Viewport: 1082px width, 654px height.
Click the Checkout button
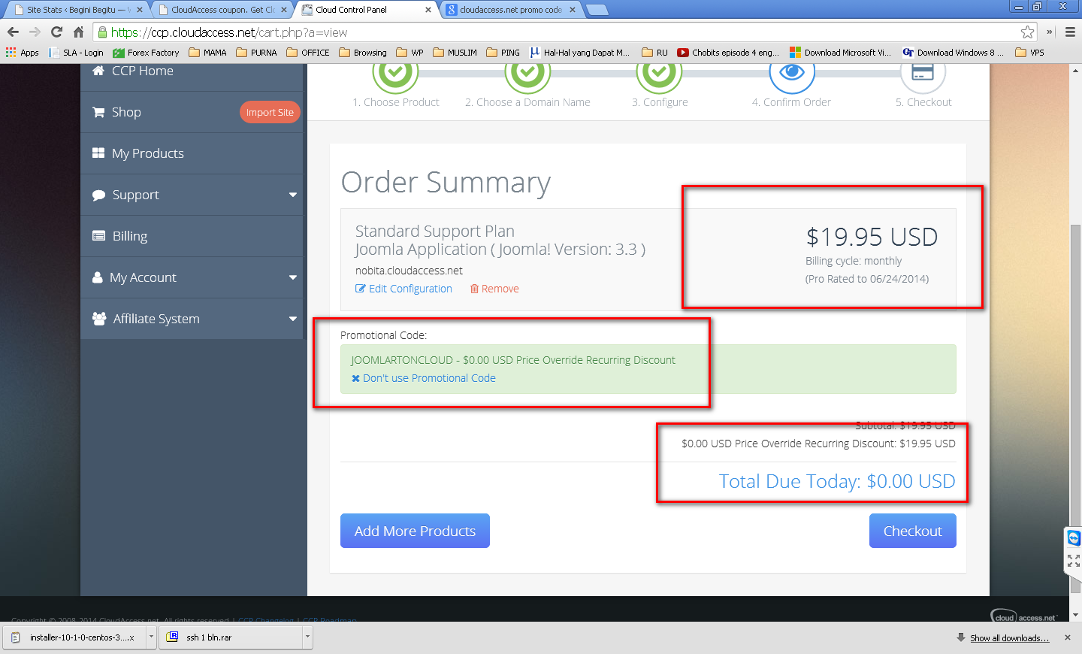point(912,531)
